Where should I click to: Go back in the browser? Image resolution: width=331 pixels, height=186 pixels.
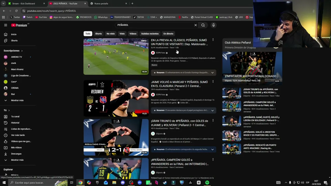coord(4,11)
